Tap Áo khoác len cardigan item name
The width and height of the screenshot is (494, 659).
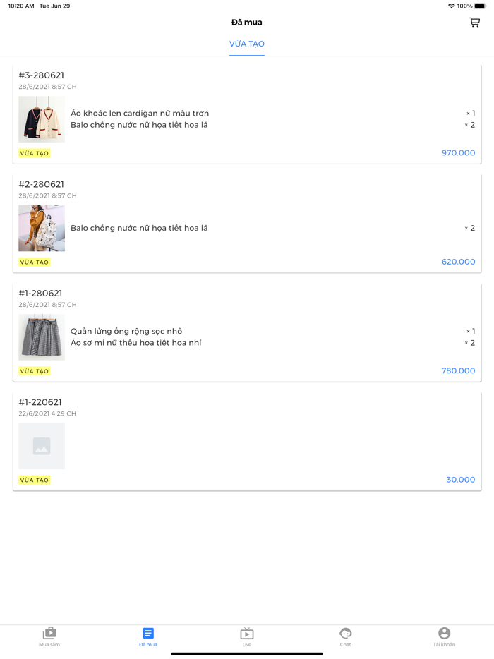pyautogui.click(x=140, y=113)
